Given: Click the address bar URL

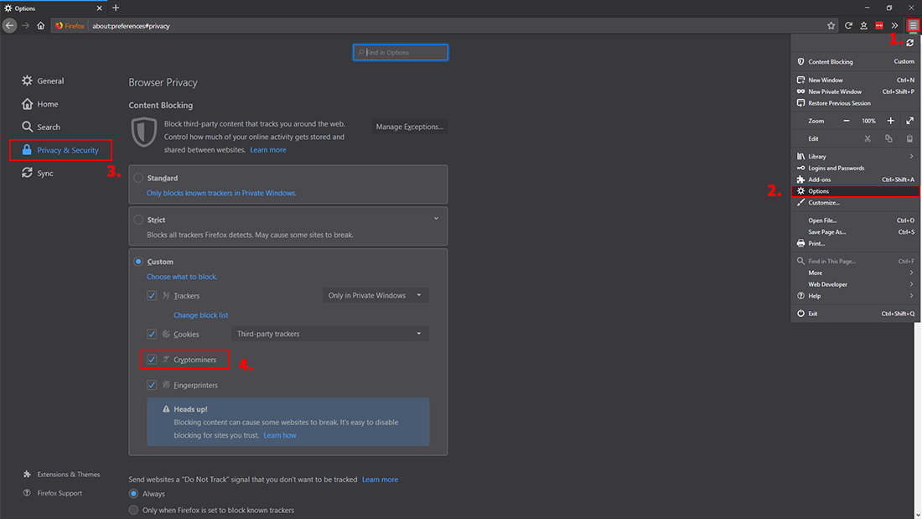Looking at the screenshot, I should click(x=131, y=26).
